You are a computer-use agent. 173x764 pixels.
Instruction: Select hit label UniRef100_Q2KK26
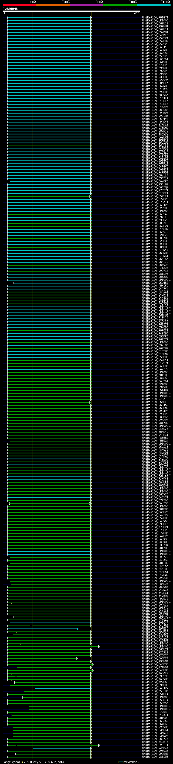[155, 748]
